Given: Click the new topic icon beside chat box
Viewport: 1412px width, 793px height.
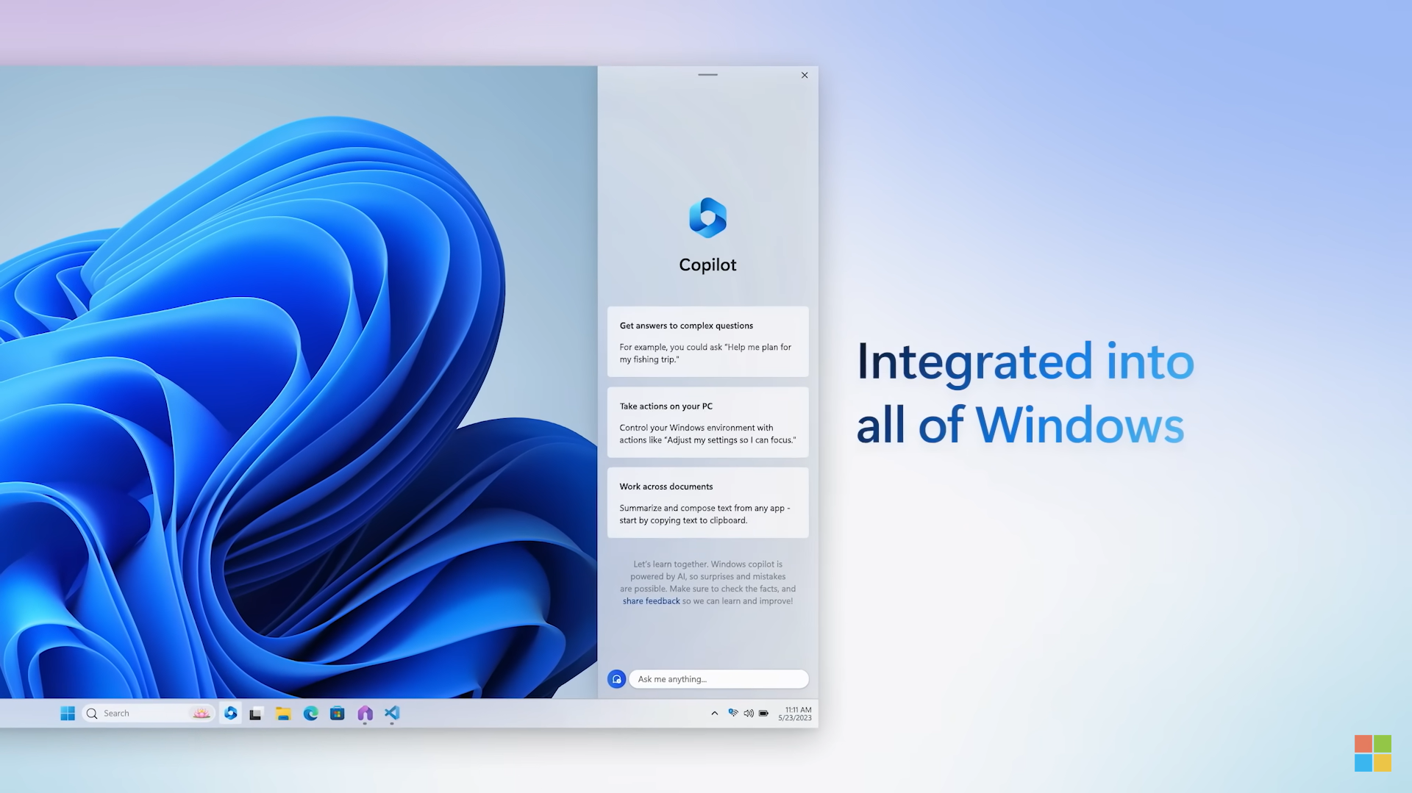Looking at the screenshot, I should pos(616,679).
